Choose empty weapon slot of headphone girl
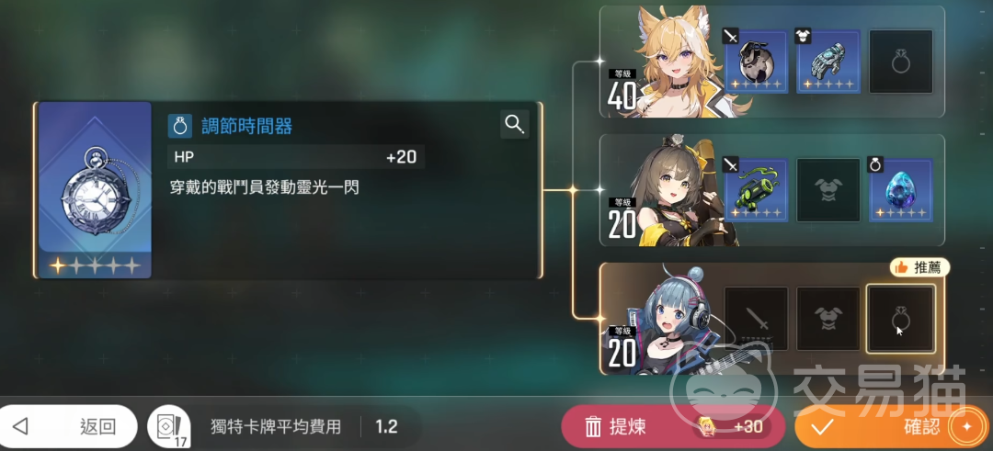993x451 pixels. [x=756, y=318]
